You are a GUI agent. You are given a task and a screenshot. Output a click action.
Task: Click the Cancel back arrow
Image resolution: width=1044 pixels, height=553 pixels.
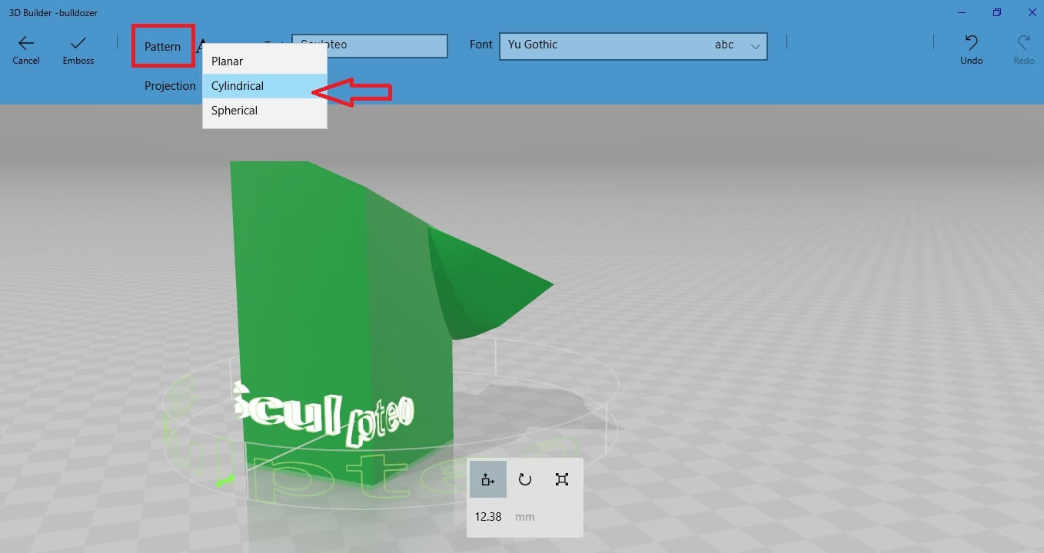26,44
